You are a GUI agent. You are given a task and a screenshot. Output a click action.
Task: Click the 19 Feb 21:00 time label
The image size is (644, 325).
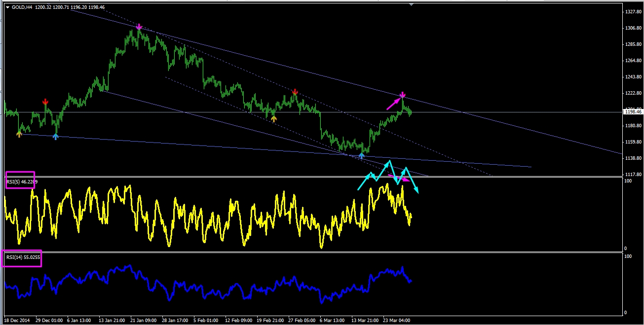269,320
